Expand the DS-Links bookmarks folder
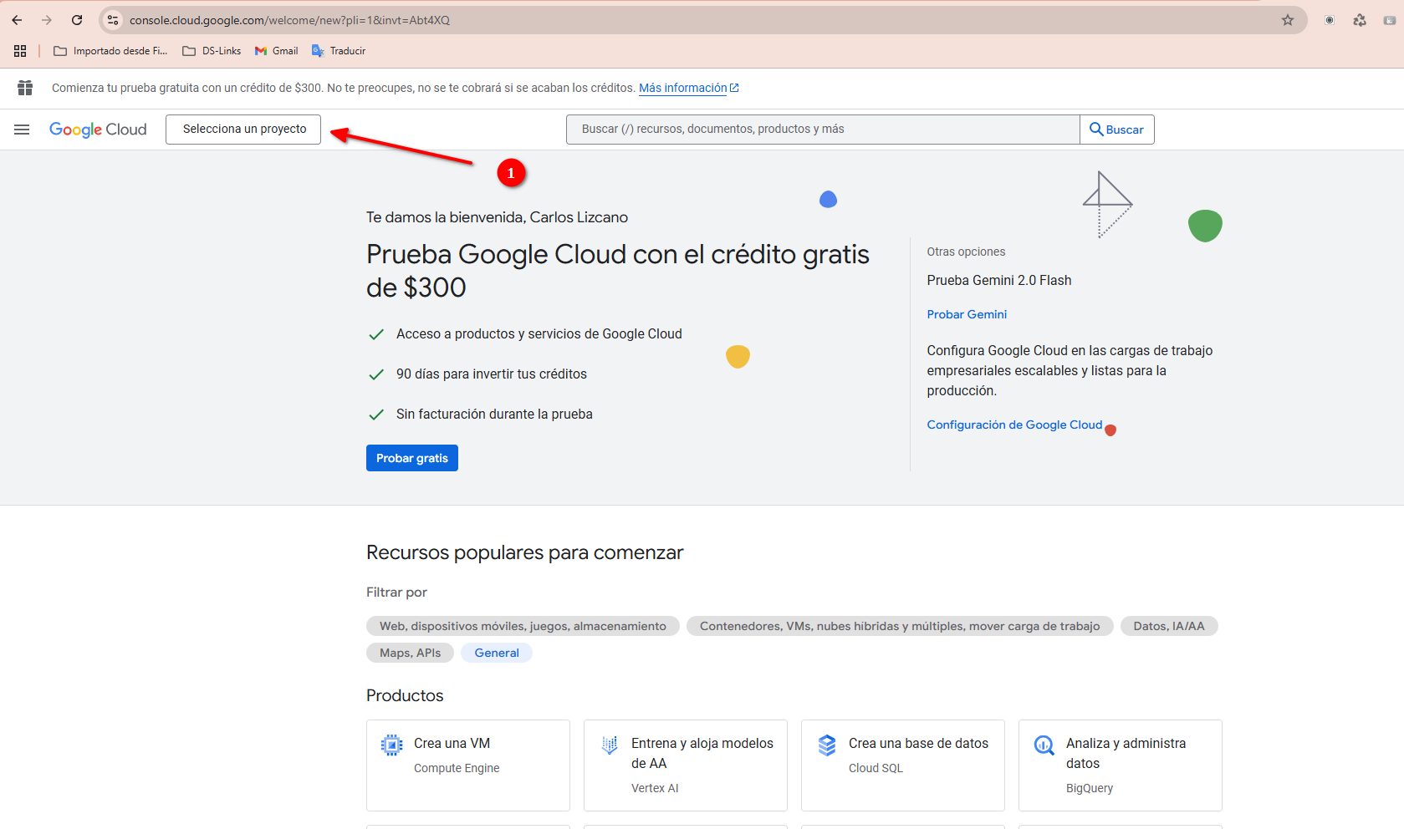The height and width of the screenshot is (829, 1404). pyautogui.click(x=212, y=51)
